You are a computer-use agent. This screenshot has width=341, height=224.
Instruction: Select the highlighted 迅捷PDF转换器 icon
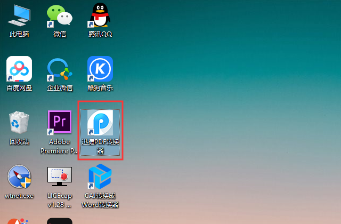coord(100,123)
